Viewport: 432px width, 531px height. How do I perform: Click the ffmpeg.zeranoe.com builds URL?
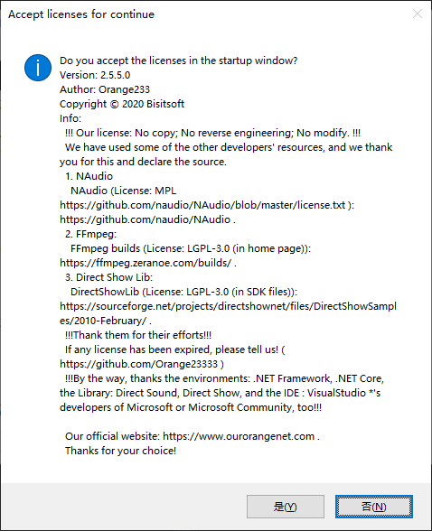click(x=146, y=263)
